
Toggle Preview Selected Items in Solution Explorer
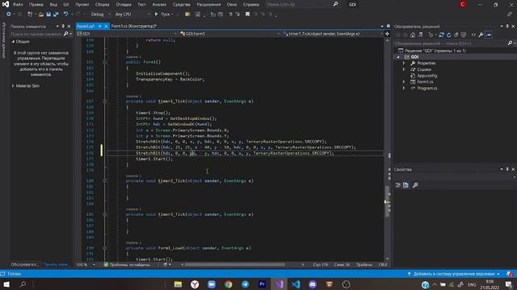pyautogui.click(x=488, y=35)
